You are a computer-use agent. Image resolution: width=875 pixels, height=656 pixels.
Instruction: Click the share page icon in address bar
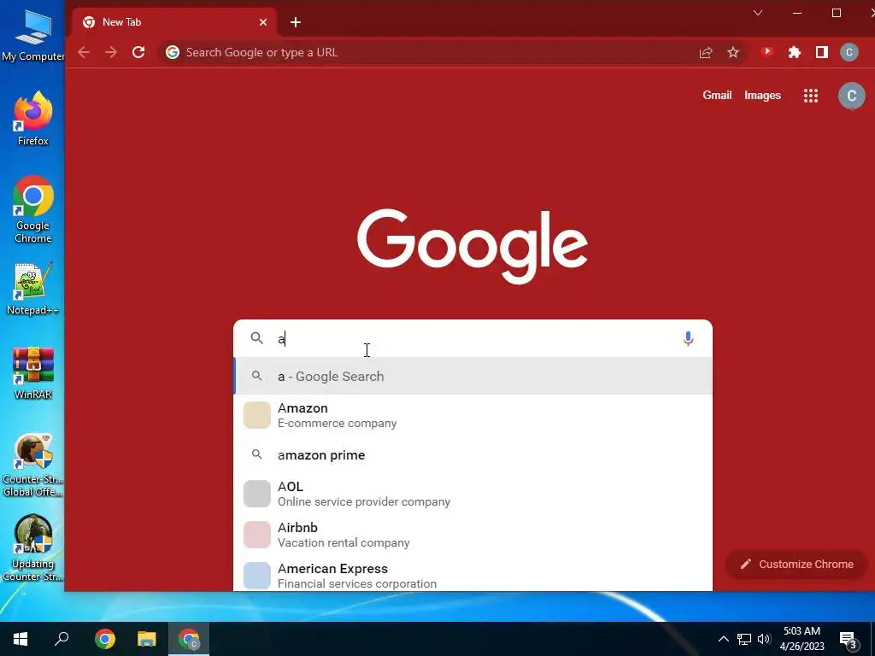pyautogui.click(x=706, y=52)
